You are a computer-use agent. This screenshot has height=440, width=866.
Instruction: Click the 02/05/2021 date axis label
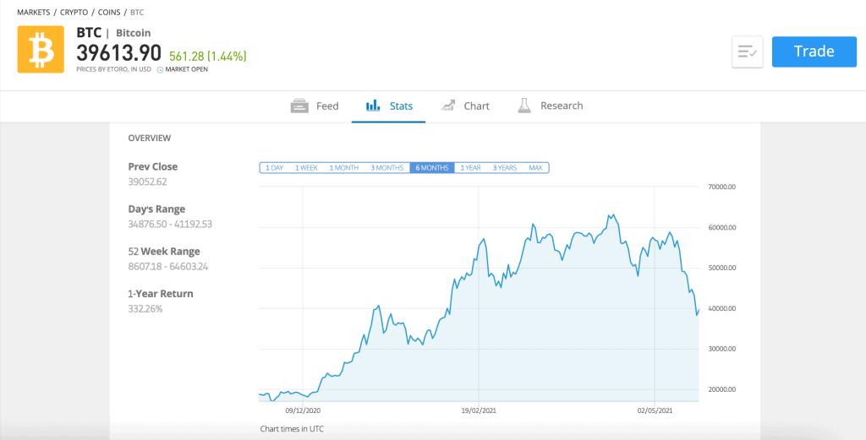(x=655, y=410)
